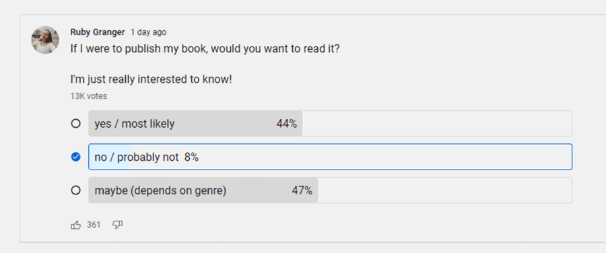The height and width of the screenshot is (253, 606).
Task: Select the "maybe (depends on genre)" radio circle
Action: pos(75,190)
